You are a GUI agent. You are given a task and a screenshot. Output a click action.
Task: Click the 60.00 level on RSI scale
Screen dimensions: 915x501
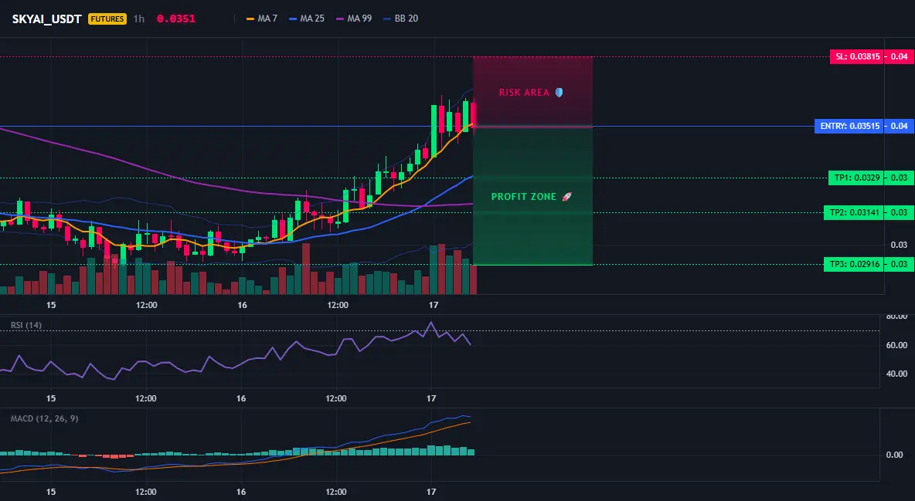pos(896,345)
